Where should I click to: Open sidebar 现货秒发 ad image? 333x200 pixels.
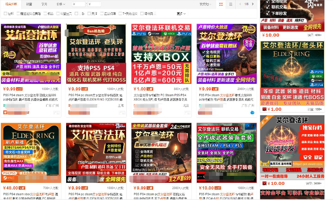292,147
